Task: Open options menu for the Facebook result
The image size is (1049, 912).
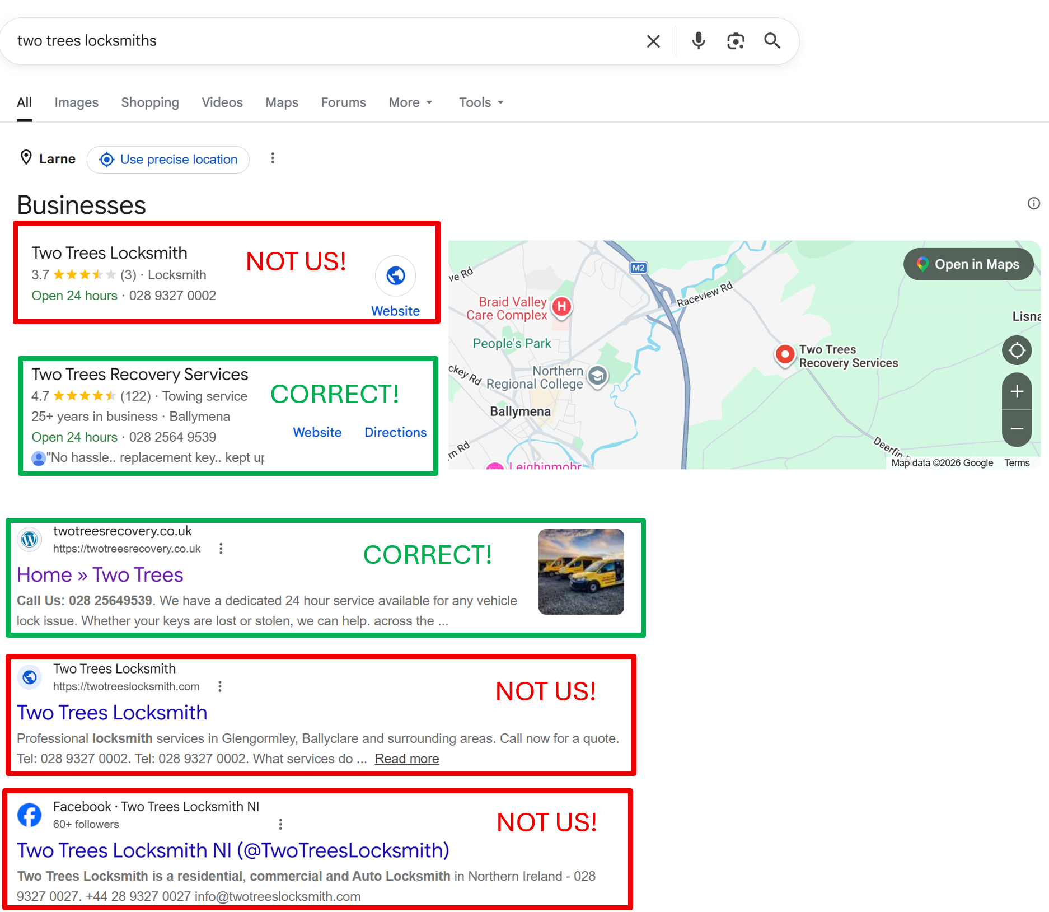Action: (280, 824)
